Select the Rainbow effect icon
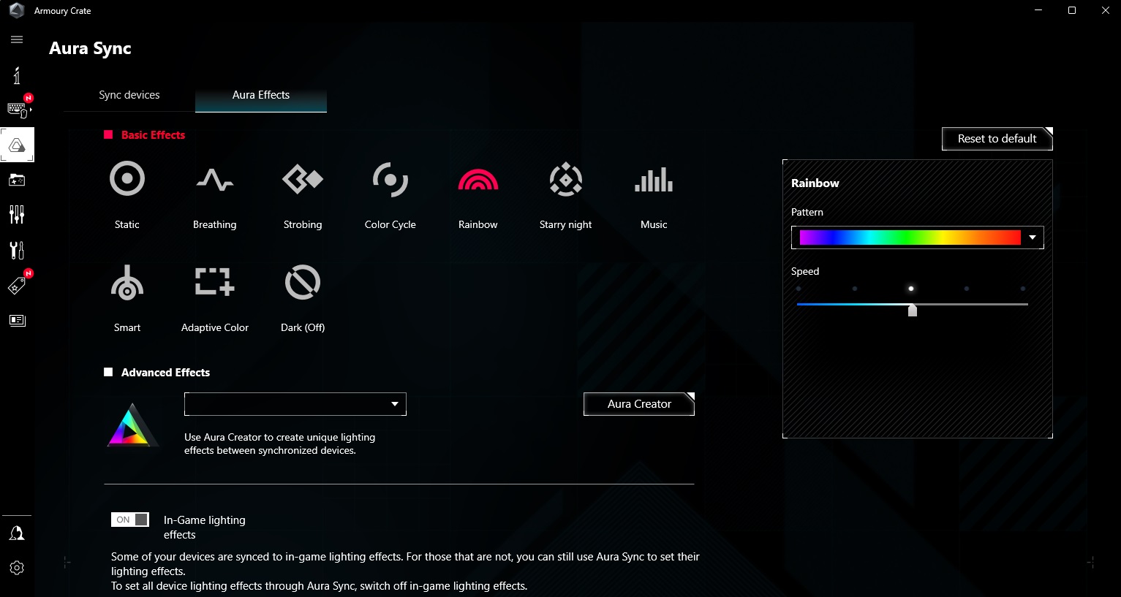 (x=478, y=180)
